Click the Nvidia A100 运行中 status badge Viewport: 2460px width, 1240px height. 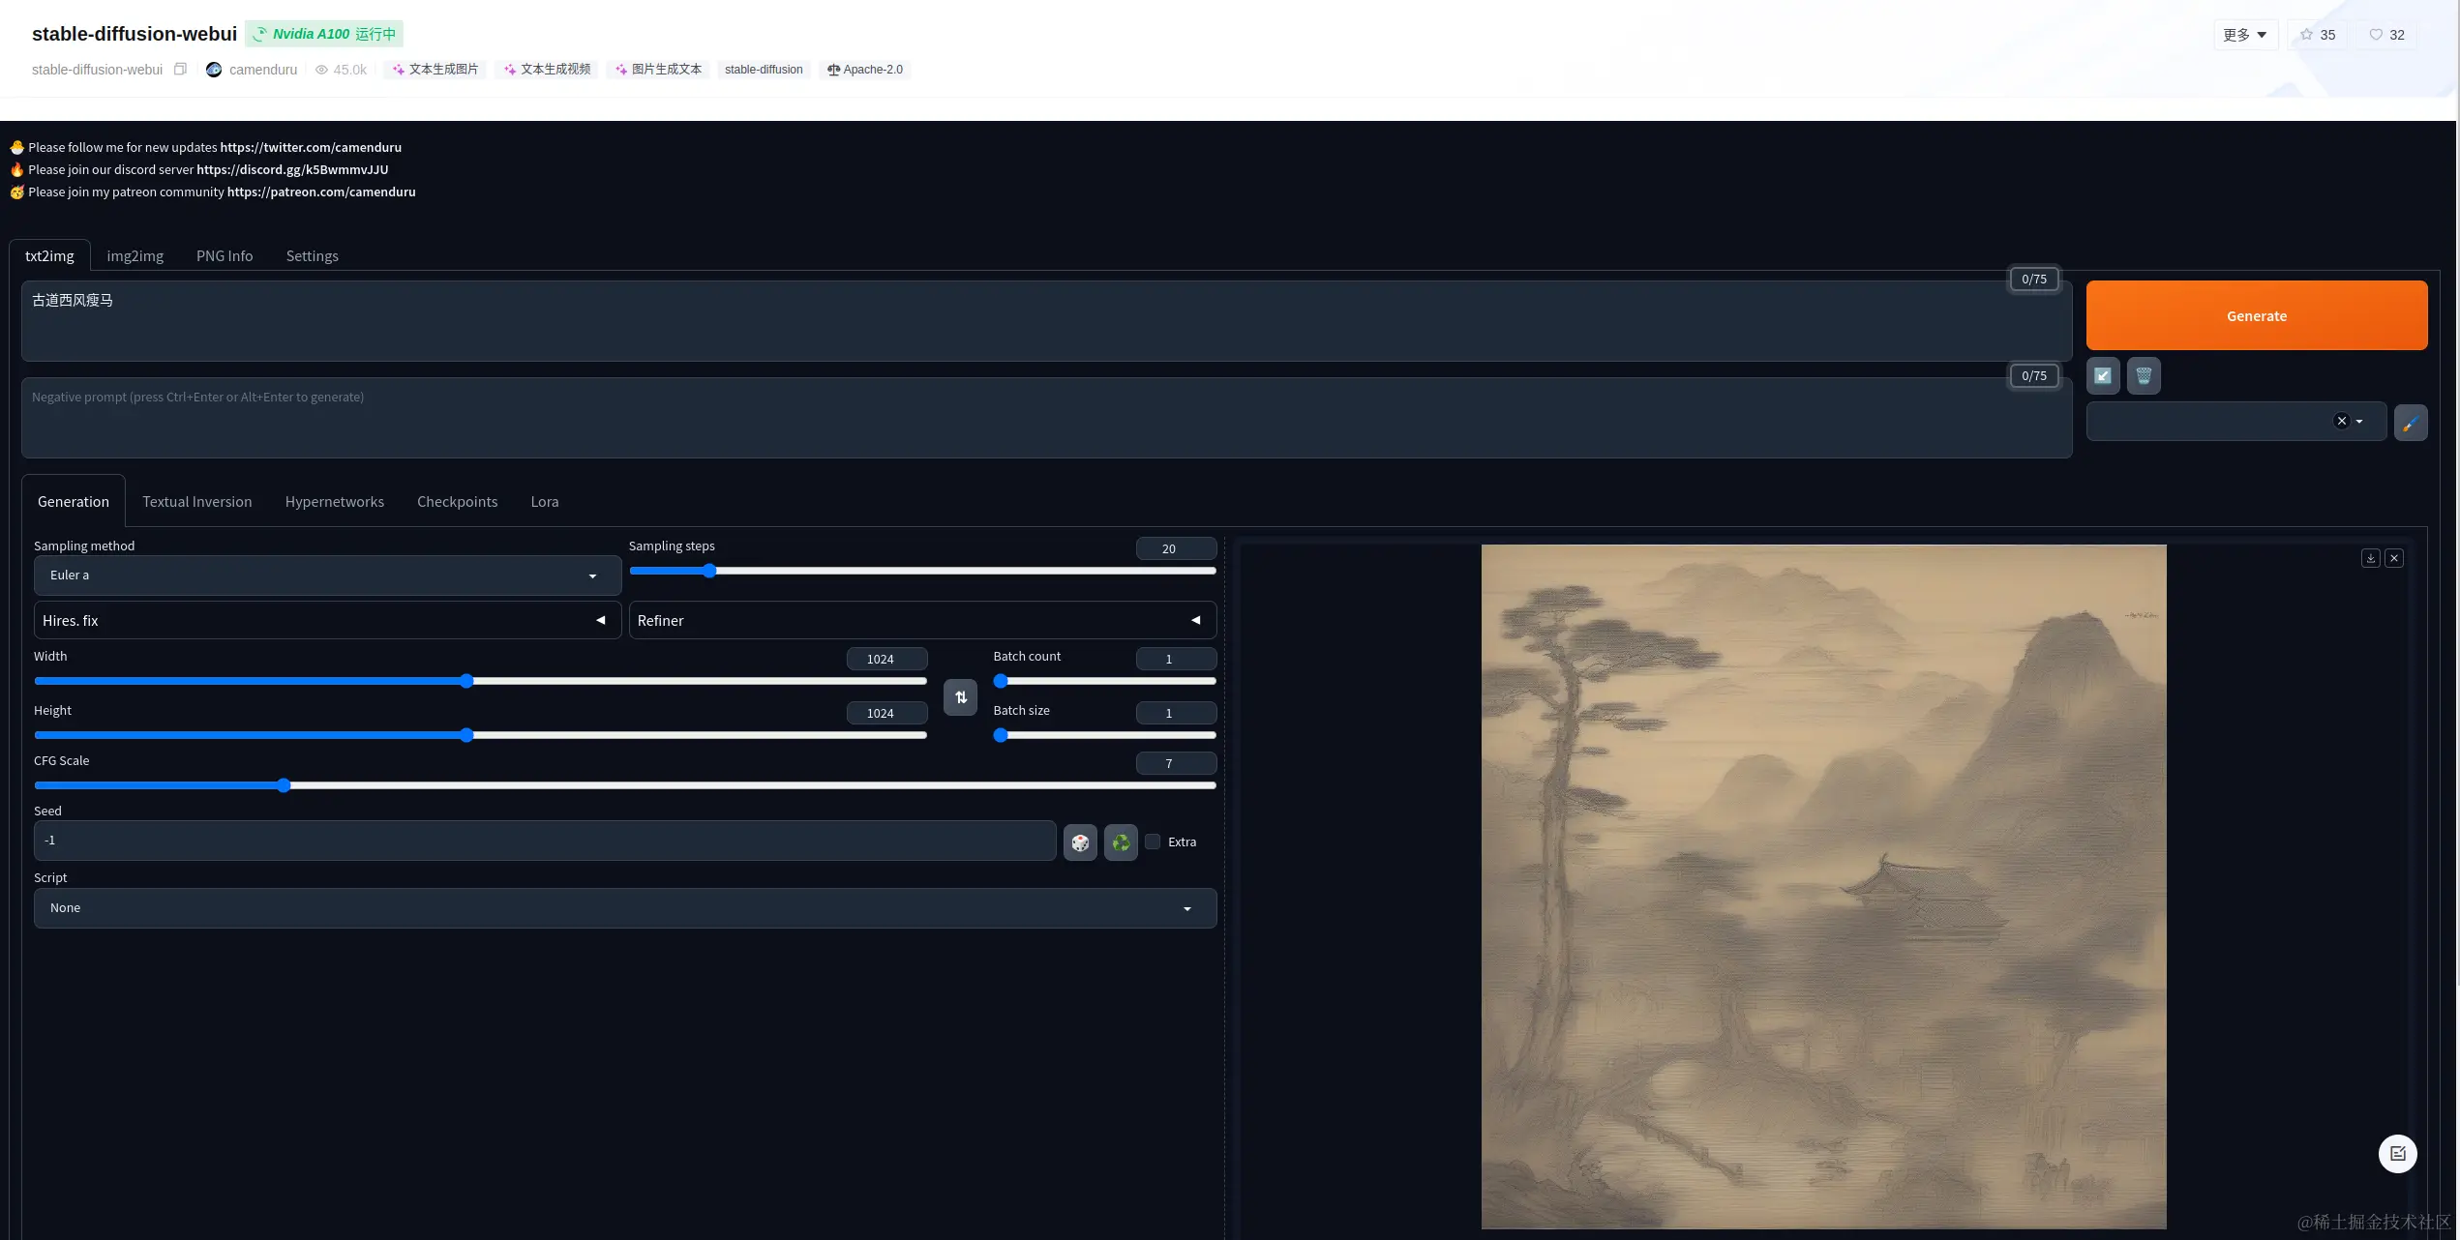coord(324,34)
